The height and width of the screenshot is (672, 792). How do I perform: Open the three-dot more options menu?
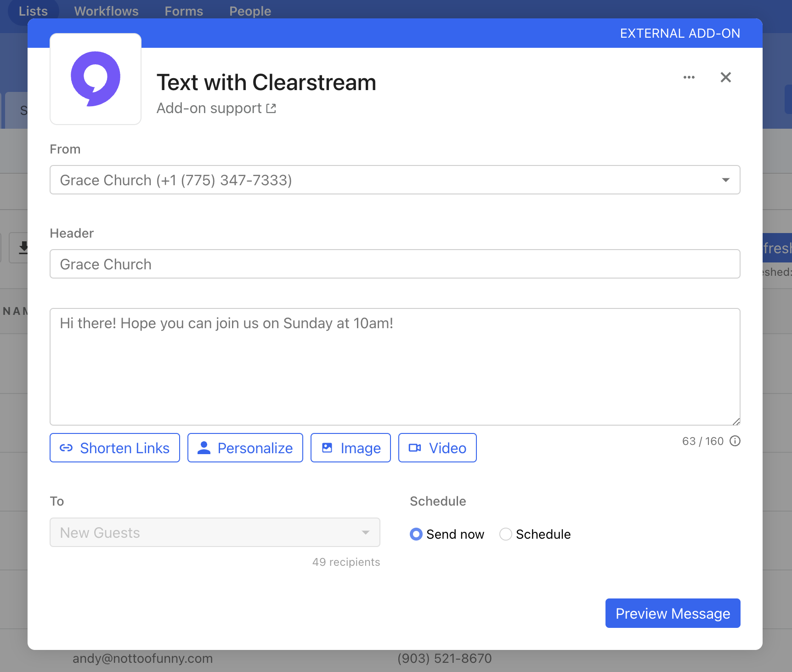pos(689,77)
